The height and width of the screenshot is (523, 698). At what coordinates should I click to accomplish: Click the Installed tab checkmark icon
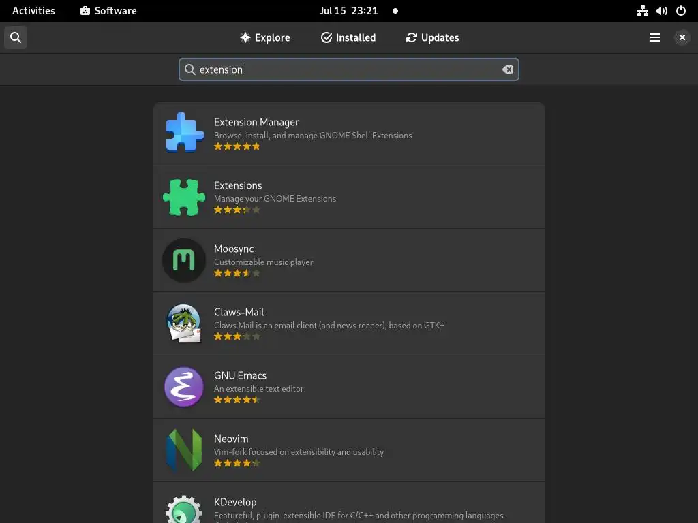point(327,37)
